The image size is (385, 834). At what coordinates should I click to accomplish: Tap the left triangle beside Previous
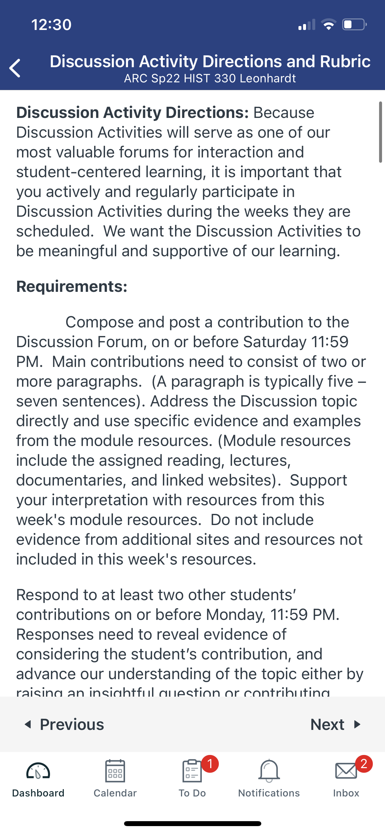pos(28,724)
